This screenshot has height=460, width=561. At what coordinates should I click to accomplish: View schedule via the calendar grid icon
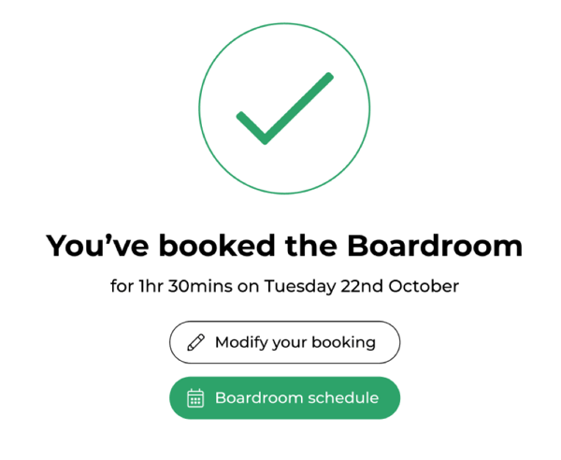(x=195, y=398)
